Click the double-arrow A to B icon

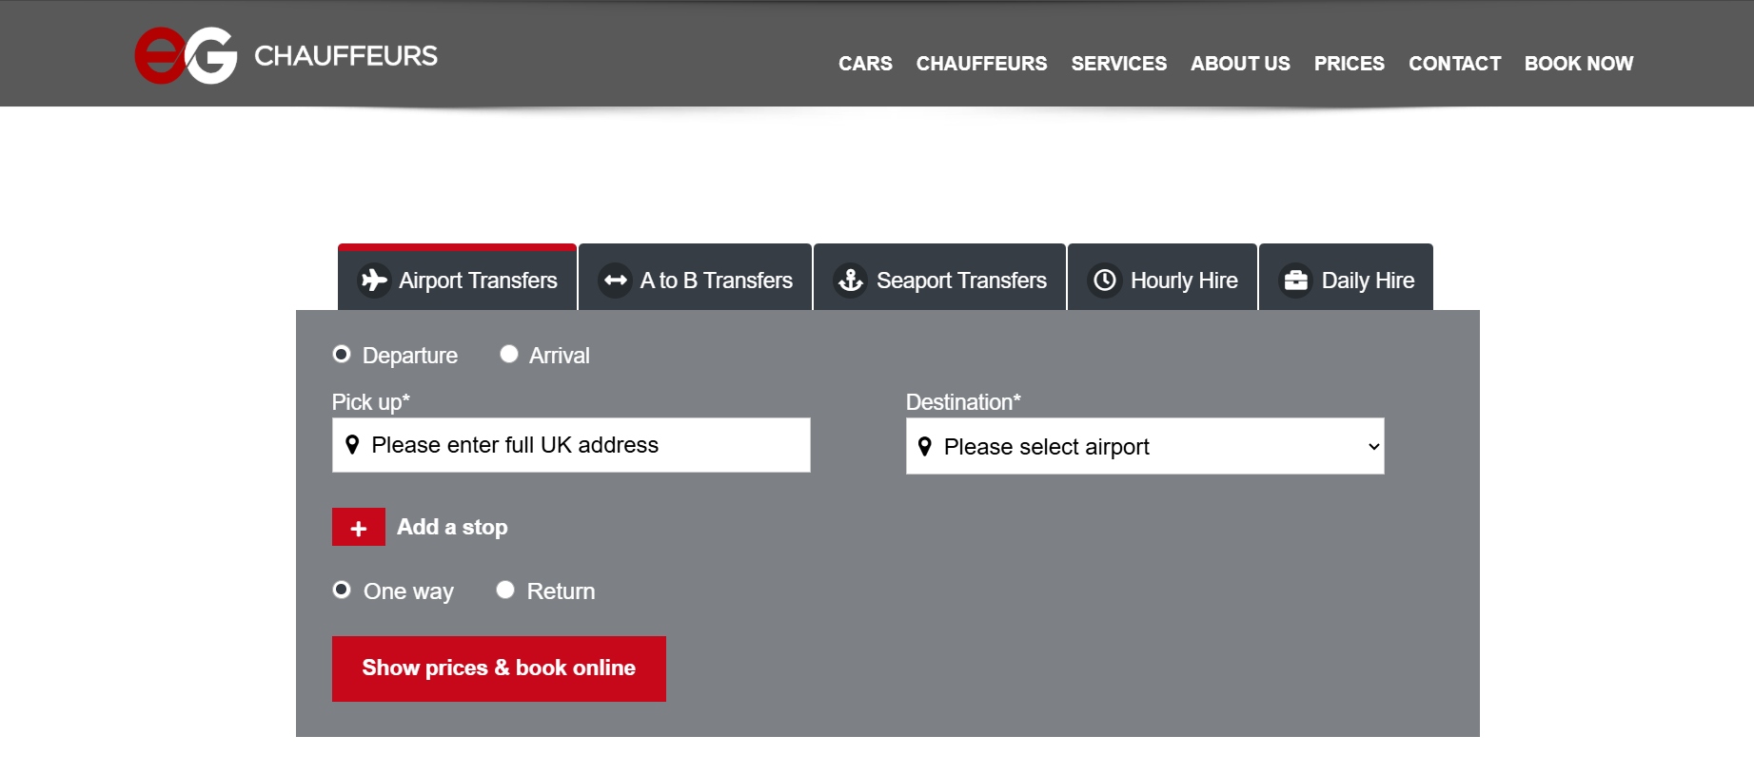pyautogui.click(x=616, y=281)
